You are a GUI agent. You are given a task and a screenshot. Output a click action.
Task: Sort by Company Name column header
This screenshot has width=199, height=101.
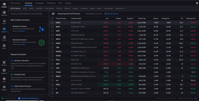tap(76, 18)
